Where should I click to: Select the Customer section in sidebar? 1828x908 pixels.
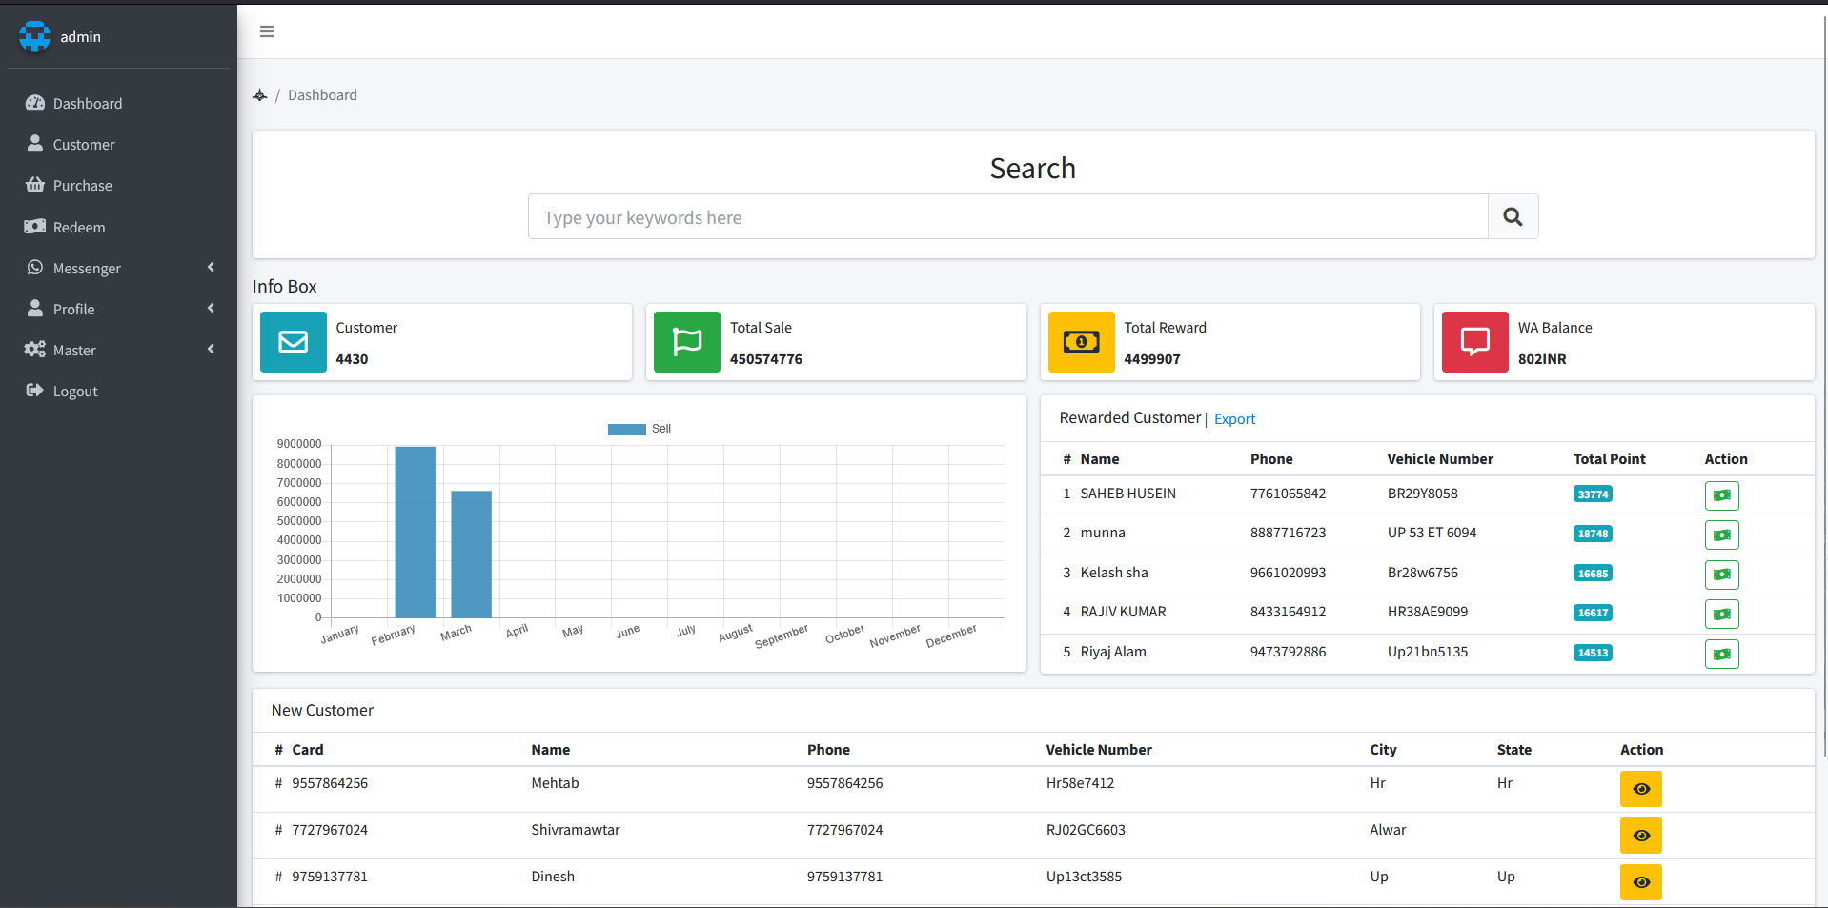tap(83, 144)
